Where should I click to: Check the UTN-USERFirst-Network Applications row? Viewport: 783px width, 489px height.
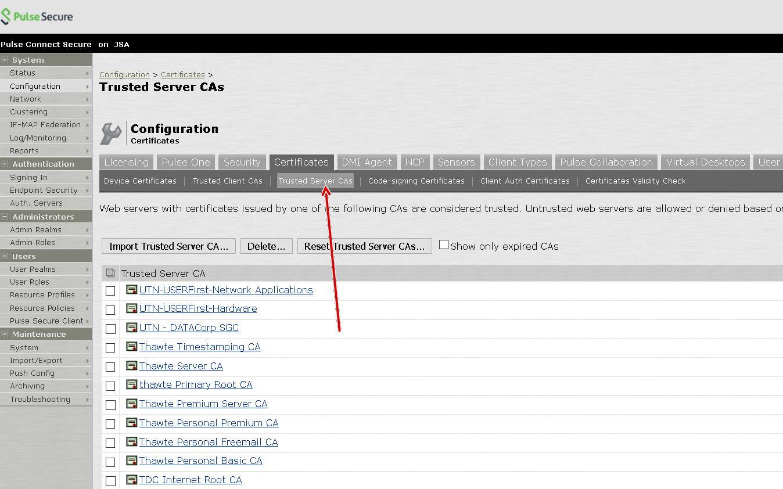tap(110, 290)
